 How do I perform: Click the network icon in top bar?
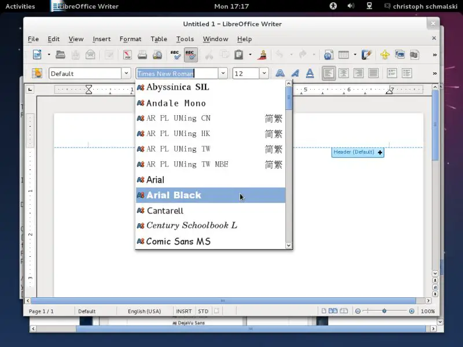click(369, 6)
